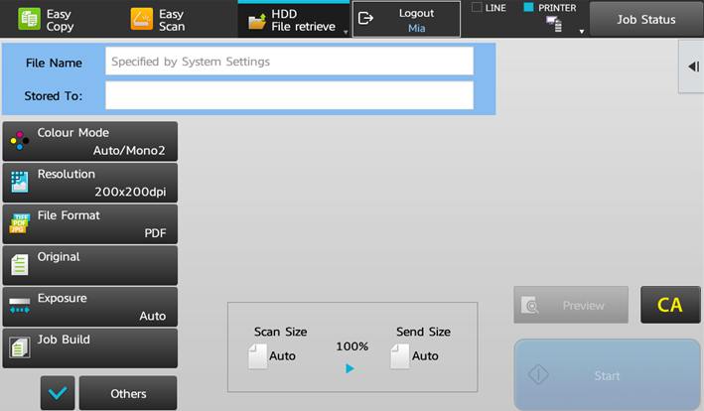Click the File Name input field
This screenshot has width=704, height=411.
289,62
